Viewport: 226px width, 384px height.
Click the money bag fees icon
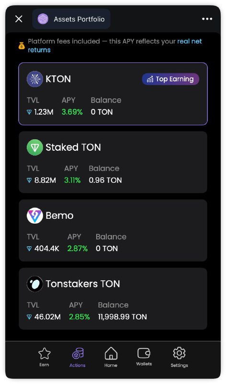tap(22, 46)
